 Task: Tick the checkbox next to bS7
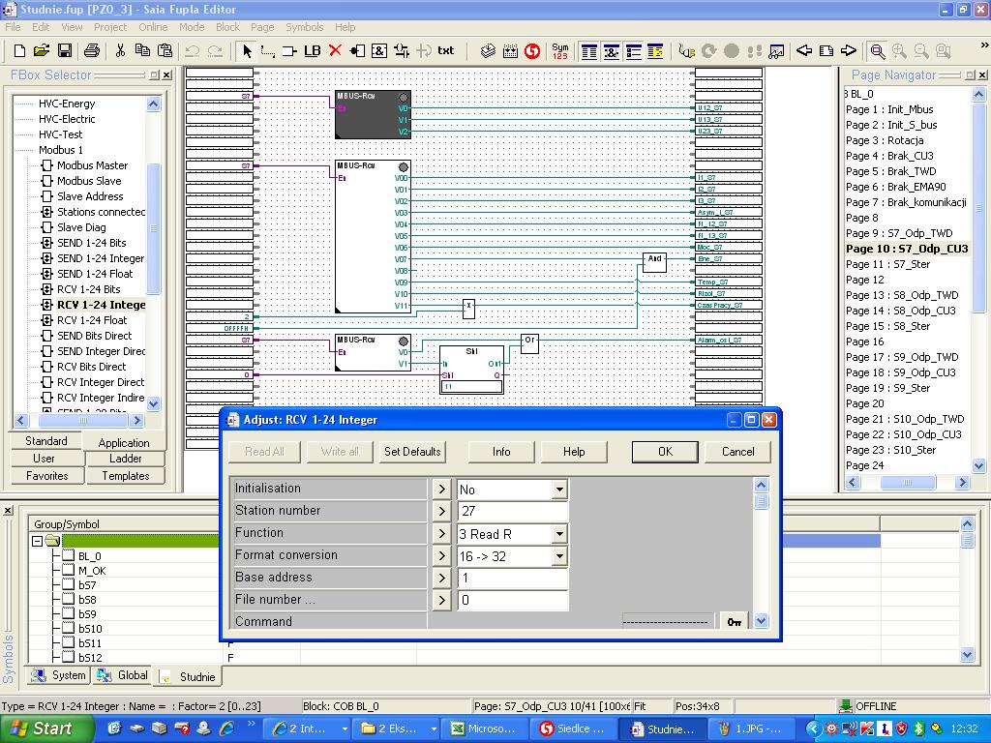69,585
